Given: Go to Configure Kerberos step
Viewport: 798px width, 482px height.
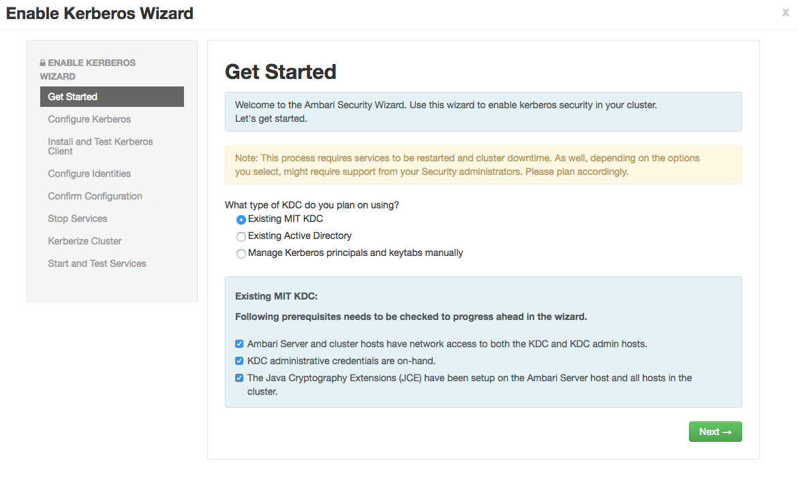Looking at the screenshot, I should 89,119.
